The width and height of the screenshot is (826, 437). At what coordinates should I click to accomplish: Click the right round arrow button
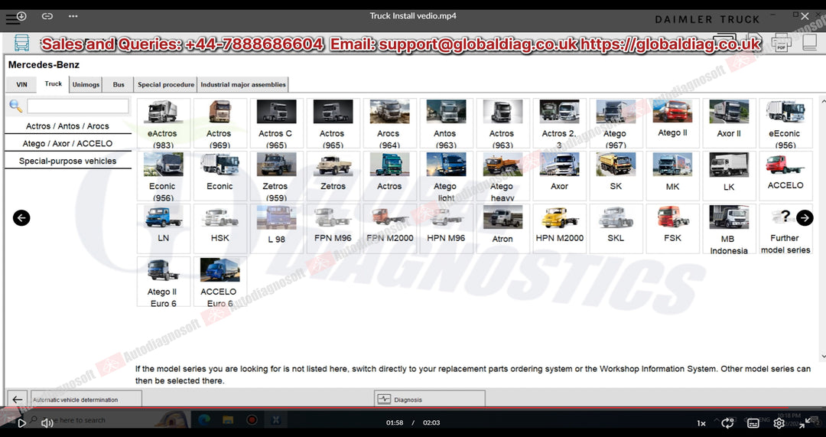click(805, 217)
